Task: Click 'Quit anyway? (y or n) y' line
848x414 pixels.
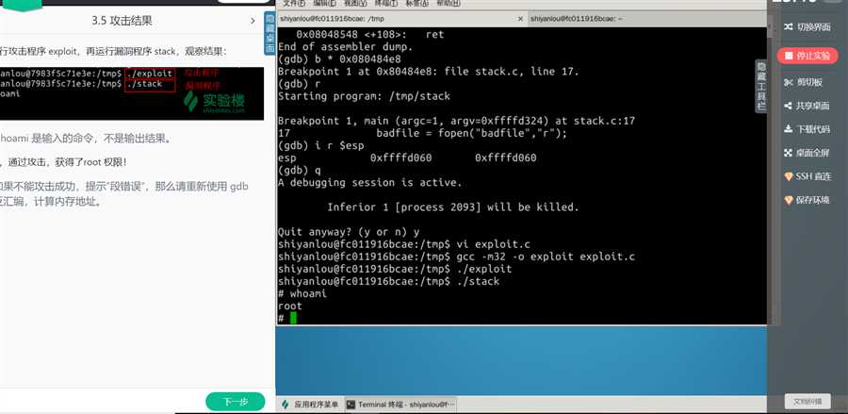Action: [349, 232]
